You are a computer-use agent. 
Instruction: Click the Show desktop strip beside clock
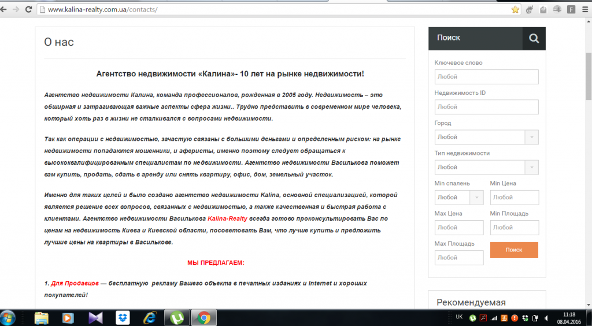click(x=589, y=318)
